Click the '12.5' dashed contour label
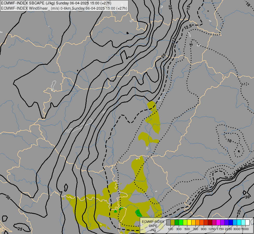 (188, 27)
